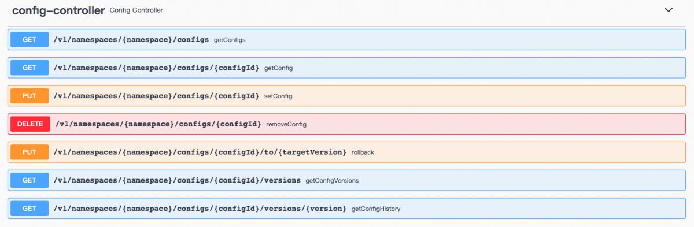Viewport: 694px width, 227px height.
Task: Click the GET badge for getConfigVersions
Action: click(x=29, y=180)
